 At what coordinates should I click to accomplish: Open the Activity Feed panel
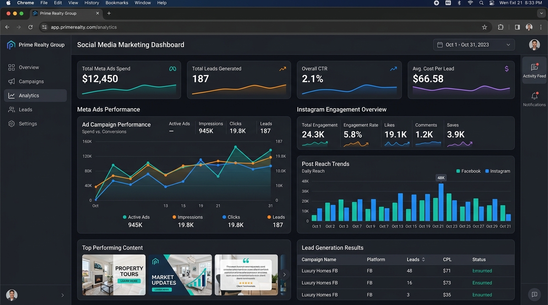pos(534,70)
